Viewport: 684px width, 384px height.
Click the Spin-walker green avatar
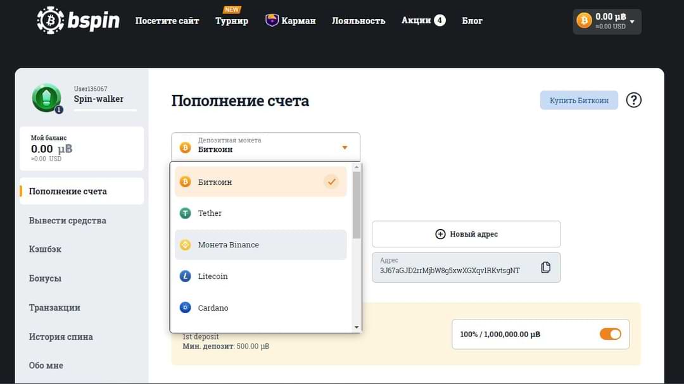click(46, 97)
